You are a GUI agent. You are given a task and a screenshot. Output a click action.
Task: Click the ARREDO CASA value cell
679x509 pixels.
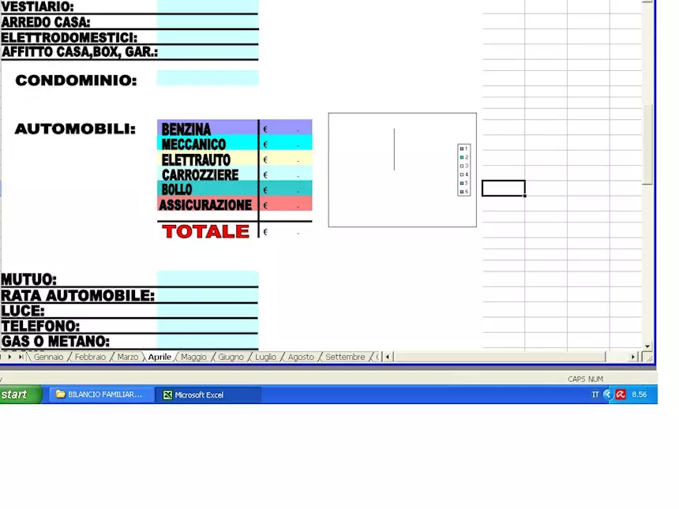point(208,21)
